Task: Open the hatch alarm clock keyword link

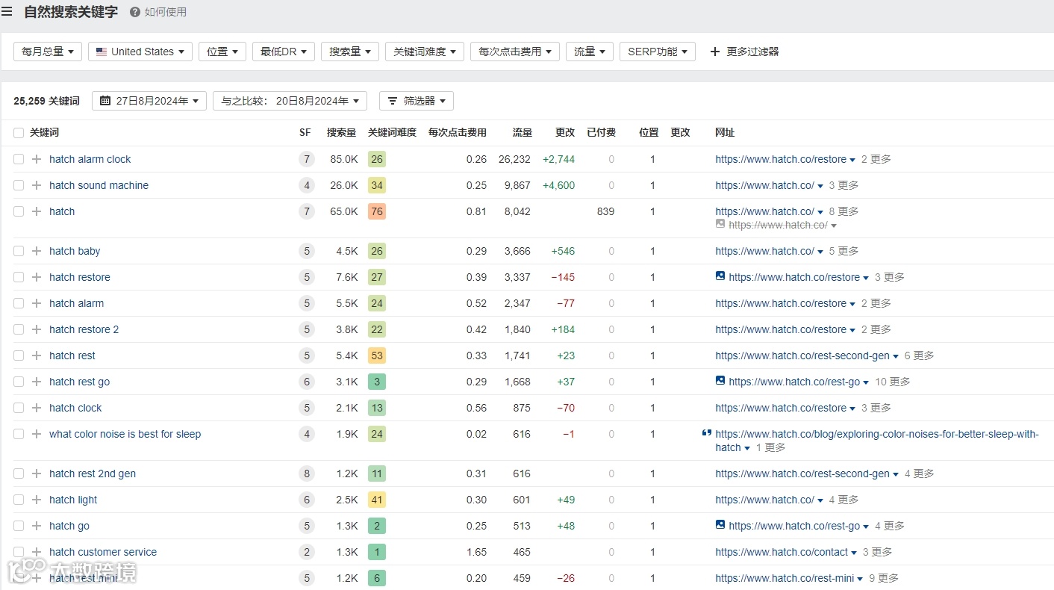Action: (x=90, y=159)
